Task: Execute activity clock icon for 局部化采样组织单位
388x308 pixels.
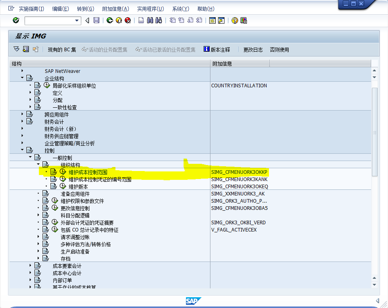Action: click(x=47, y=85)
